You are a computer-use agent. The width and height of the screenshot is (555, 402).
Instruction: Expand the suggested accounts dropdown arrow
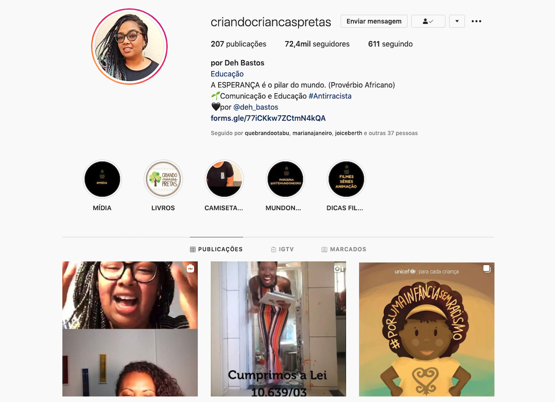tap(457, 21)
